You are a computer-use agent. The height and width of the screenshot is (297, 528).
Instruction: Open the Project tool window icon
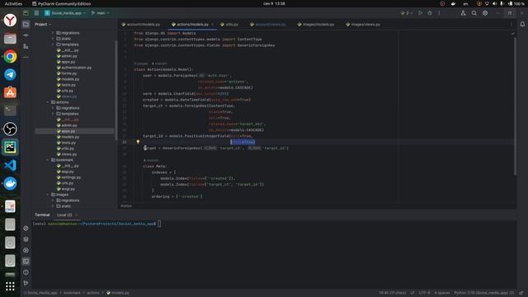pos(26,24)
